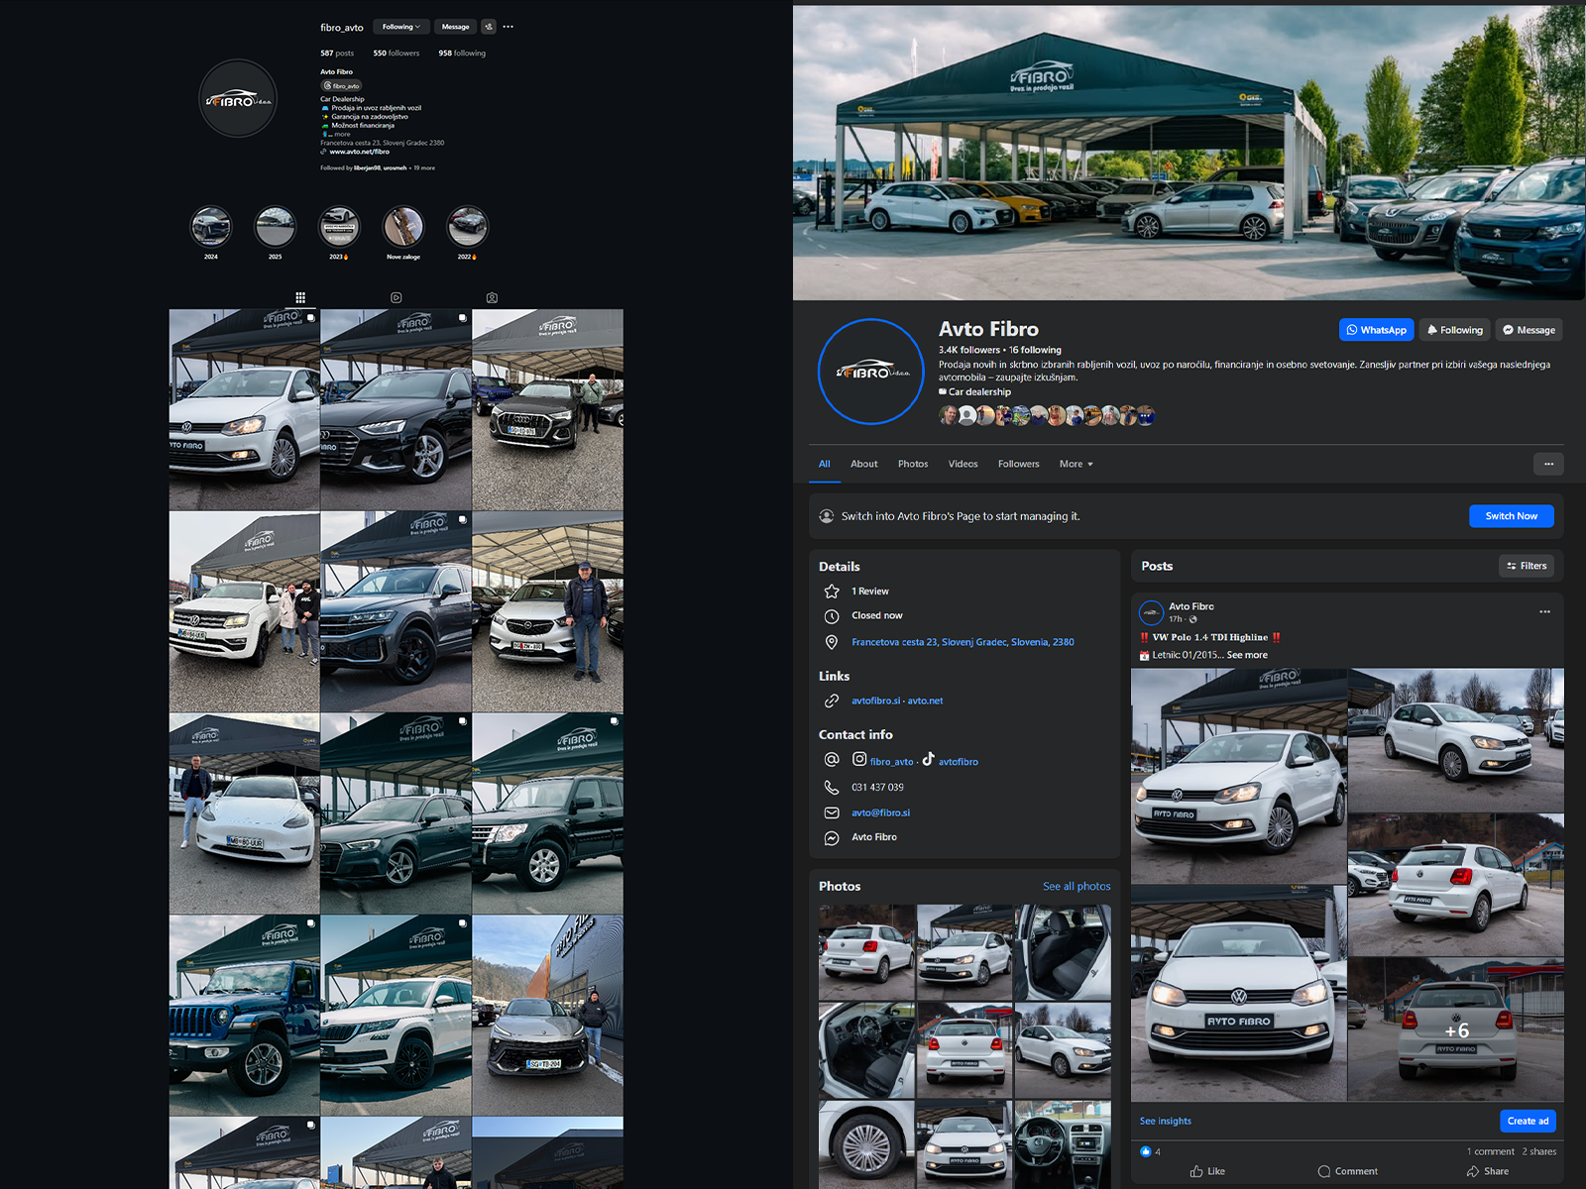Start a chat with the WhatsApp button

coord(1376,329)
